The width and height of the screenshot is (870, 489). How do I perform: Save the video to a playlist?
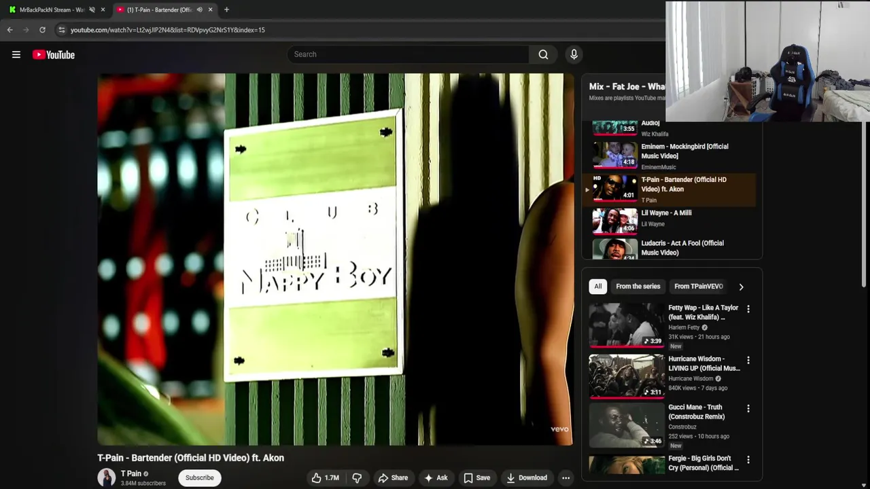(476, 477)
